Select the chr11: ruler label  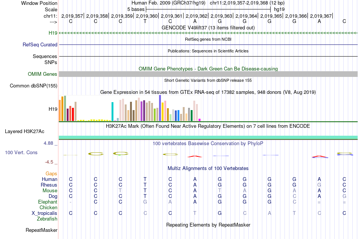50,16
